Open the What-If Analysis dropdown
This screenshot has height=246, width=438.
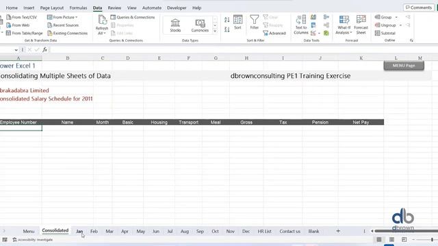tap(344, 25)
